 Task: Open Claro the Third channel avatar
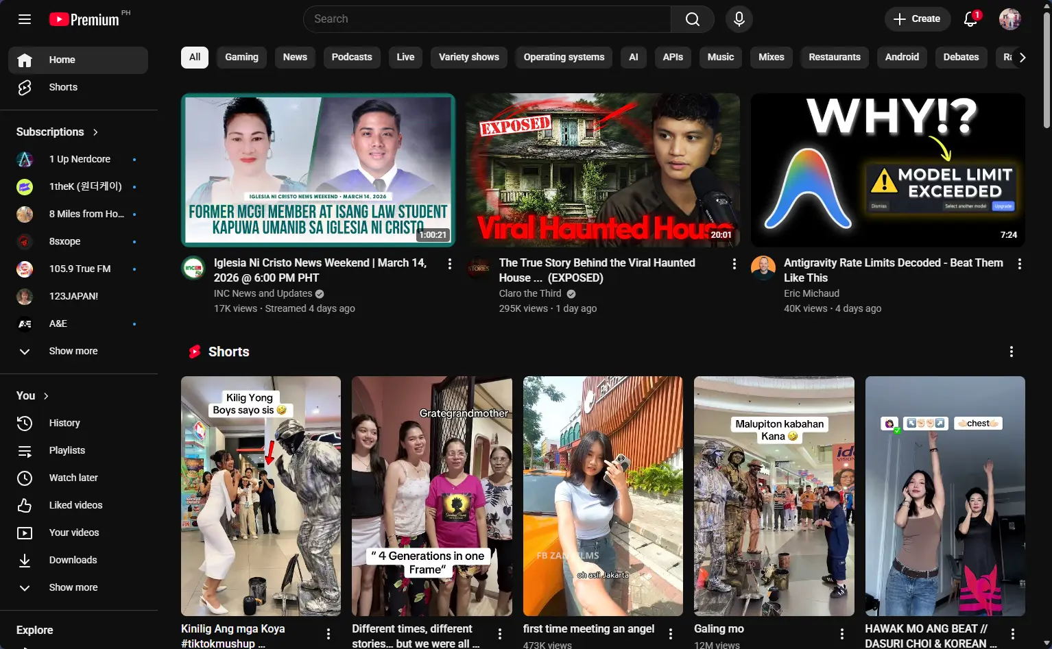pos(479,268)
